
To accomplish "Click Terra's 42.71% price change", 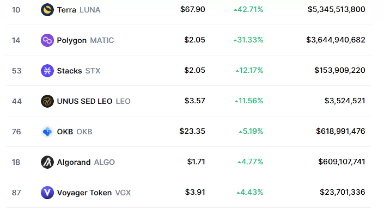I will [249, 10].
